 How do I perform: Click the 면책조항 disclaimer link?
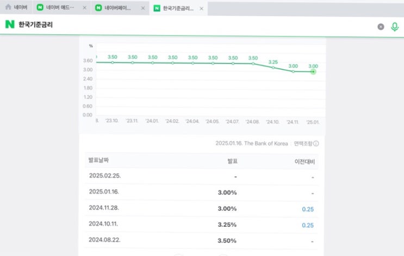(303, 143)
